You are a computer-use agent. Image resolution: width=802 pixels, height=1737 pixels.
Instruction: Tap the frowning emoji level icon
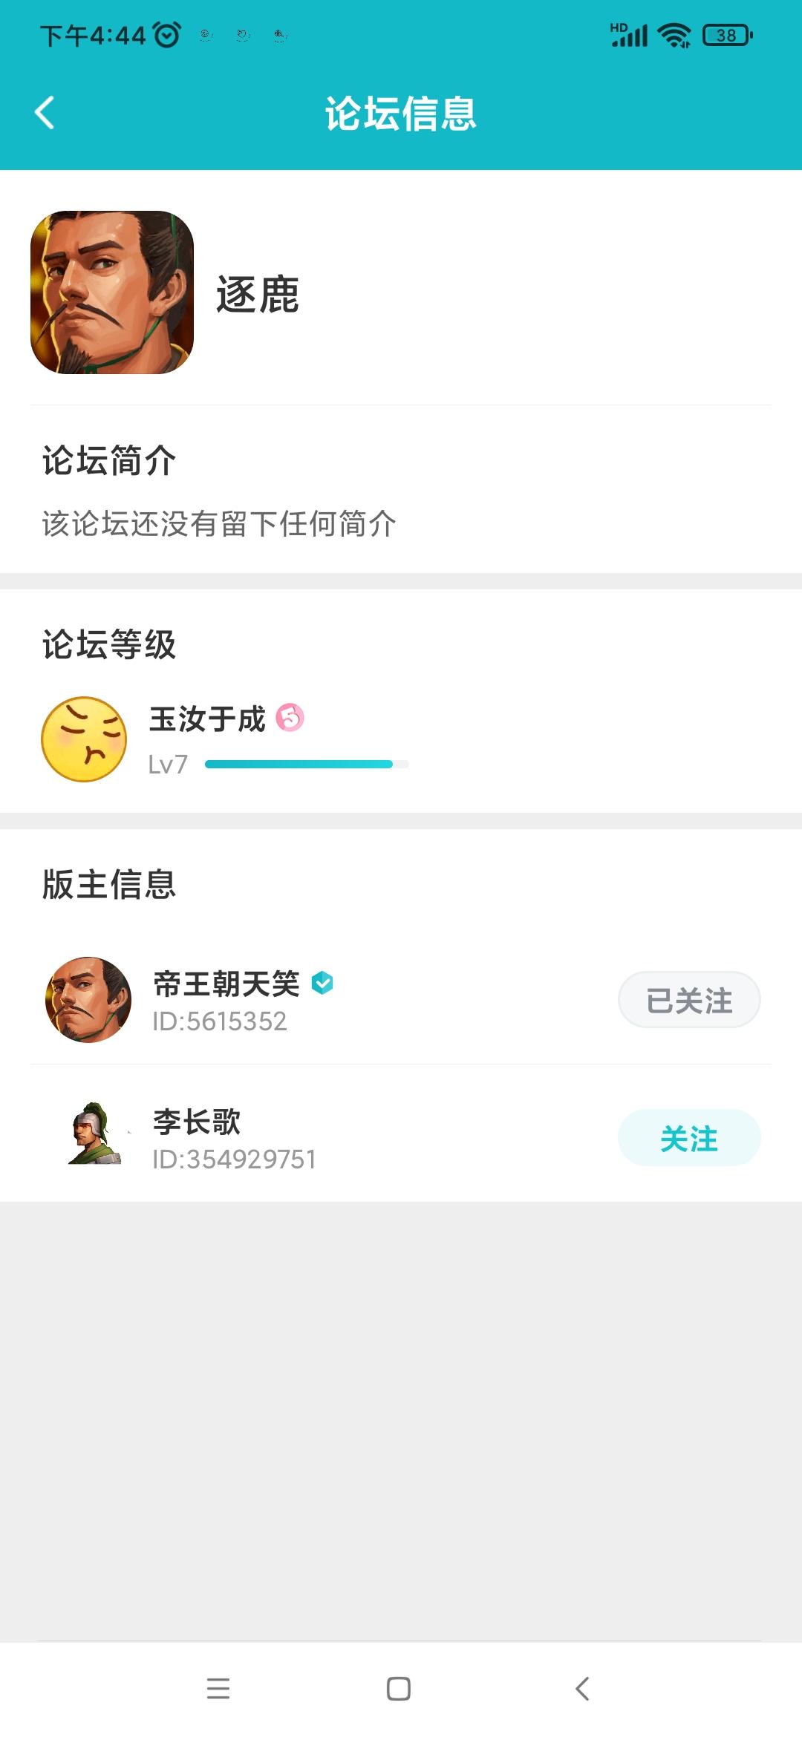pos(84,739)
